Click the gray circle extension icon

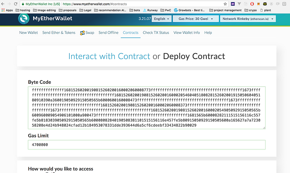[271, 4]
